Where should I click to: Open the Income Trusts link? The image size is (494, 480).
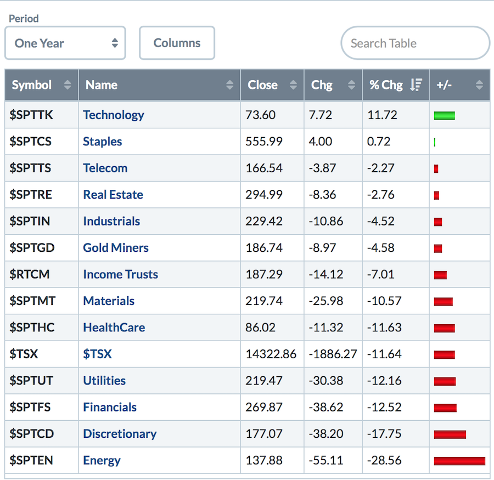(120, 274)
